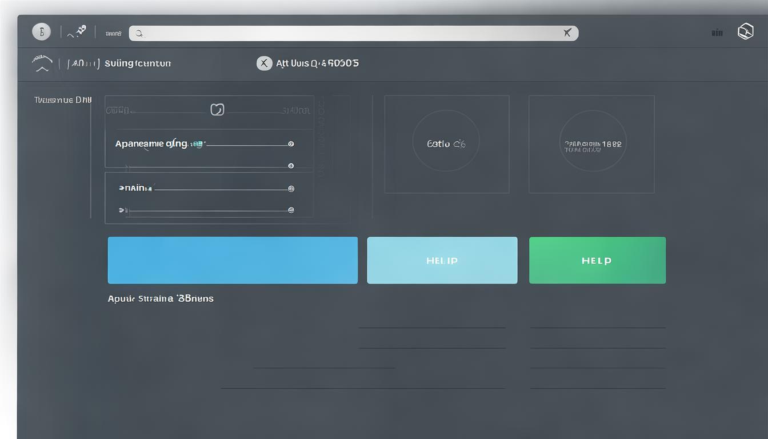Open the Suiing fcuntun toolbar item

[x=138, y=63]
